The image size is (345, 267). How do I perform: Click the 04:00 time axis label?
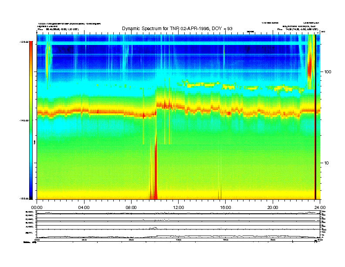[x=84, y=208]
